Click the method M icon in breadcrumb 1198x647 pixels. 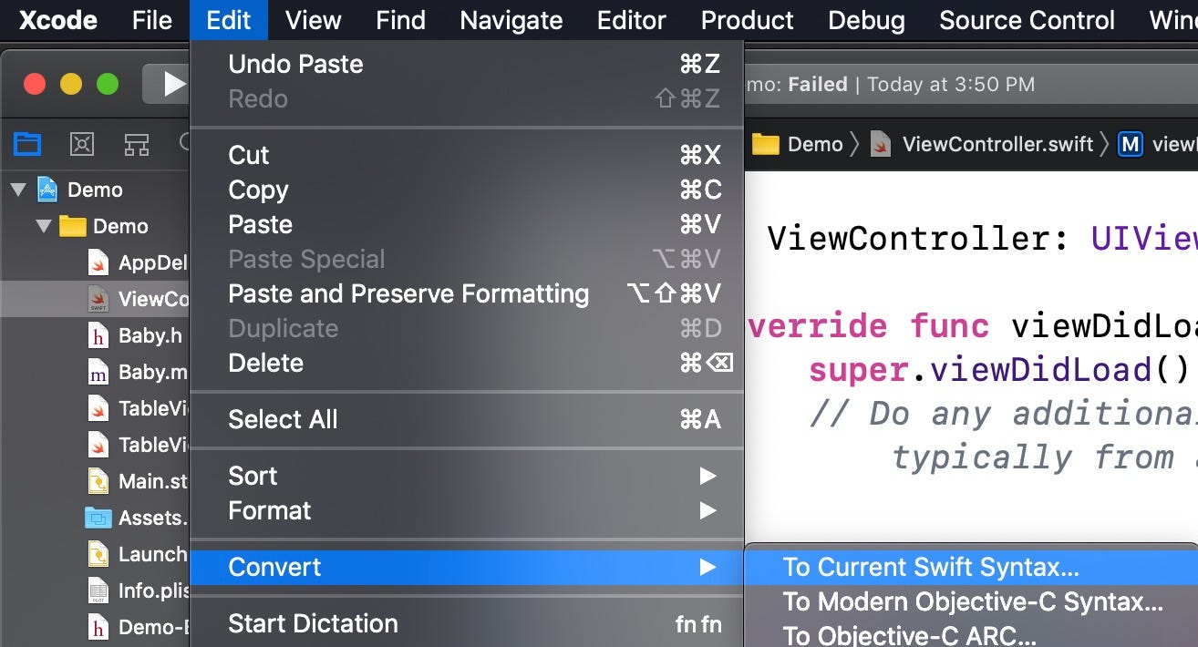1131,144
